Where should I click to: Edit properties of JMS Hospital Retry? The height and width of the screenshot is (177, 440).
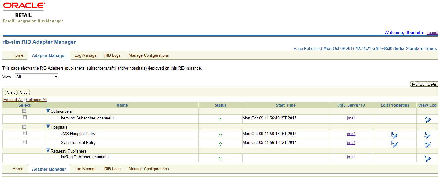pyautogui.click(x=395, y=135)
